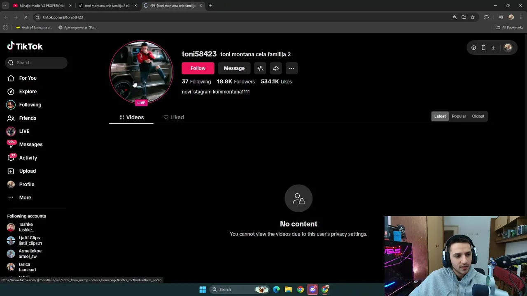This screenshot has width=527, height=296.
Task: Click the site information icon
Action: tap(37, 17)
